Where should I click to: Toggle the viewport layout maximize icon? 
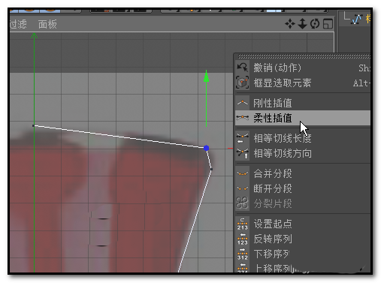click(x=328, y=24)
